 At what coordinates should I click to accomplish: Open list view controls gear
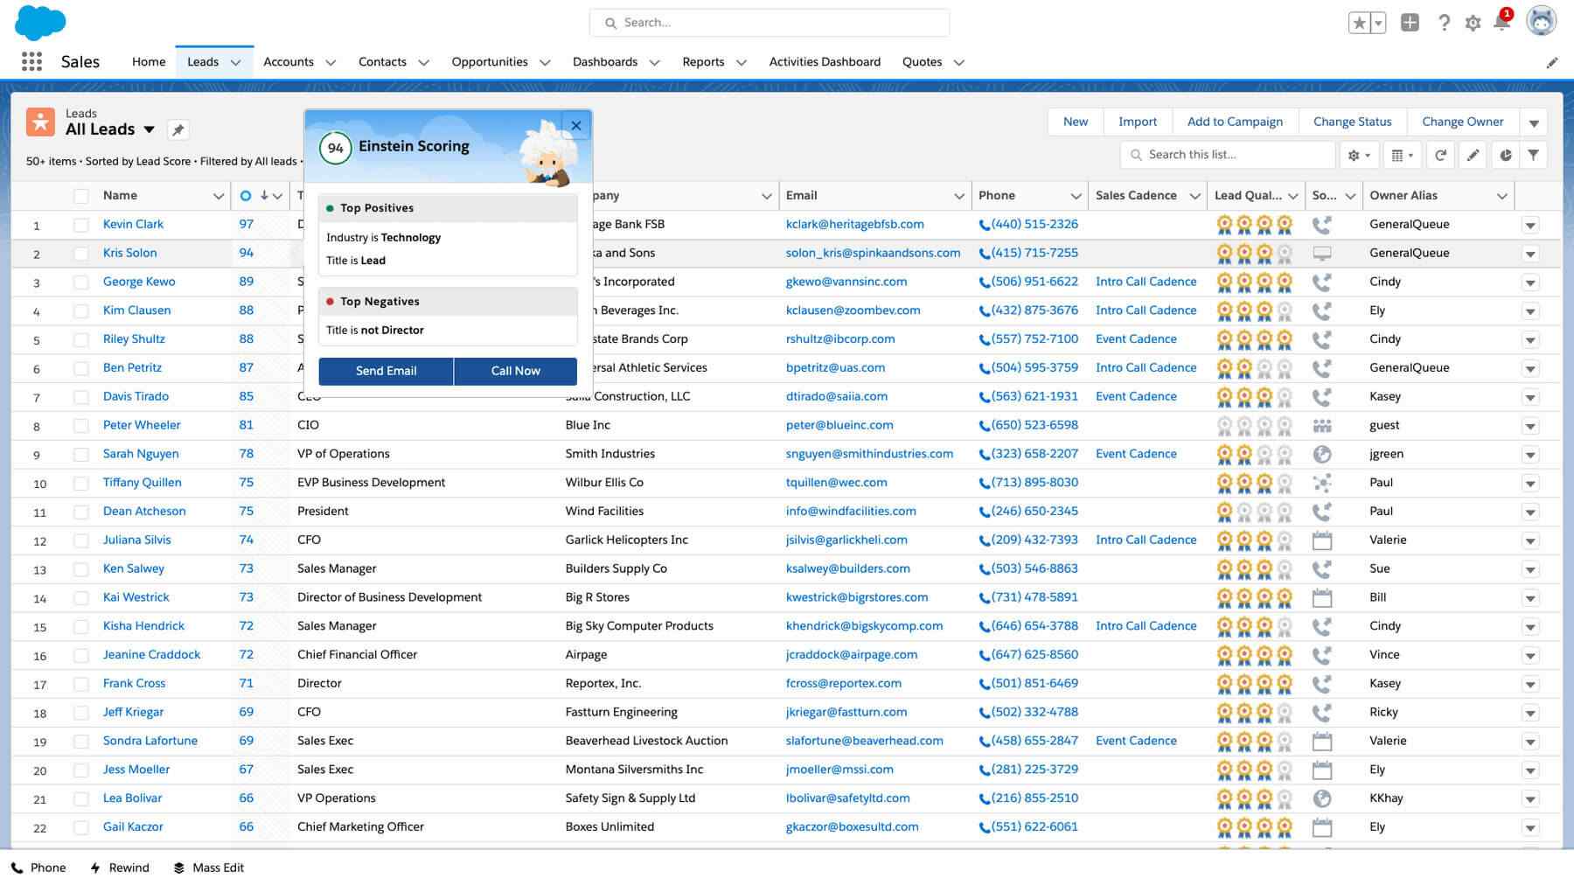click(1359, 155)
